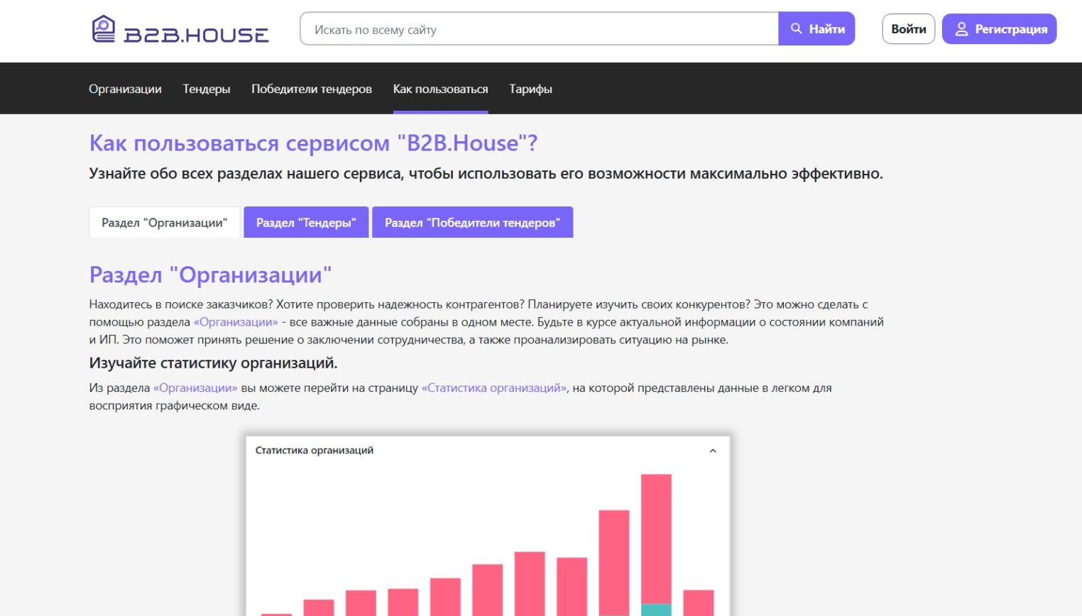
Task: Follow the «Статистика организаций» hyperlink
Action: (x=494, y=388)
